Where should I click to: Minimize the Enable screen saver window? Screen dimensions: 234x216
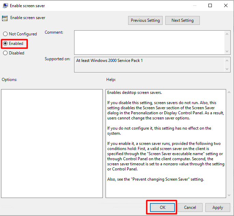pyautogui.click(x=195, y=5)
